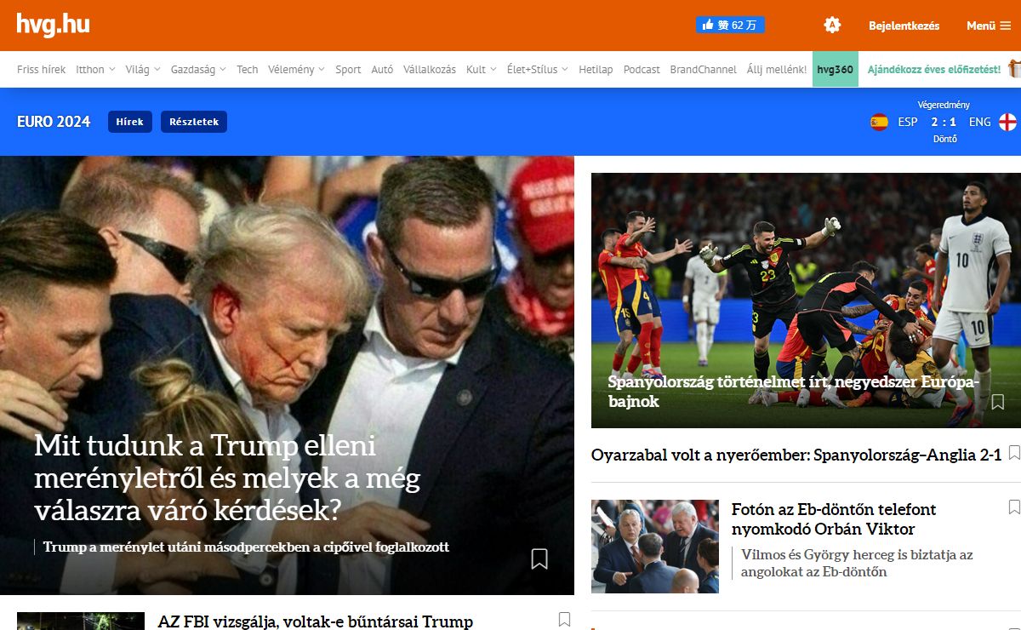Go to BrandChannel
Image resolution: width=1021 pixels, height=630 pixels.
point(704,70)
